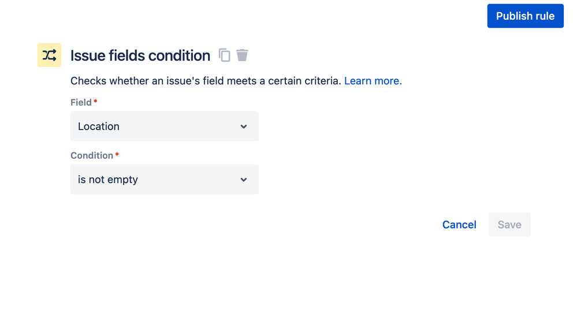This screenshot has height=309, width=577.
Task: Open the Learn more link
Action: pyautogui.click(x=373, y=81)
